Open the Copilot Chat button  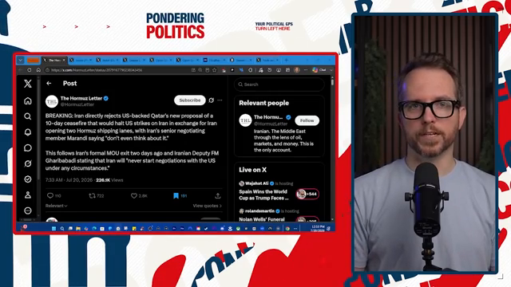pyautogui.click(x=319, y=70)
